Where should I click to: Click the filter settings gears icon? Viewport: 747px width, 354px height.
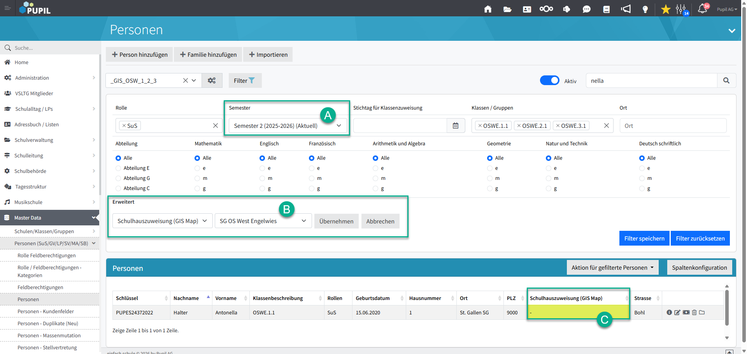212,80
